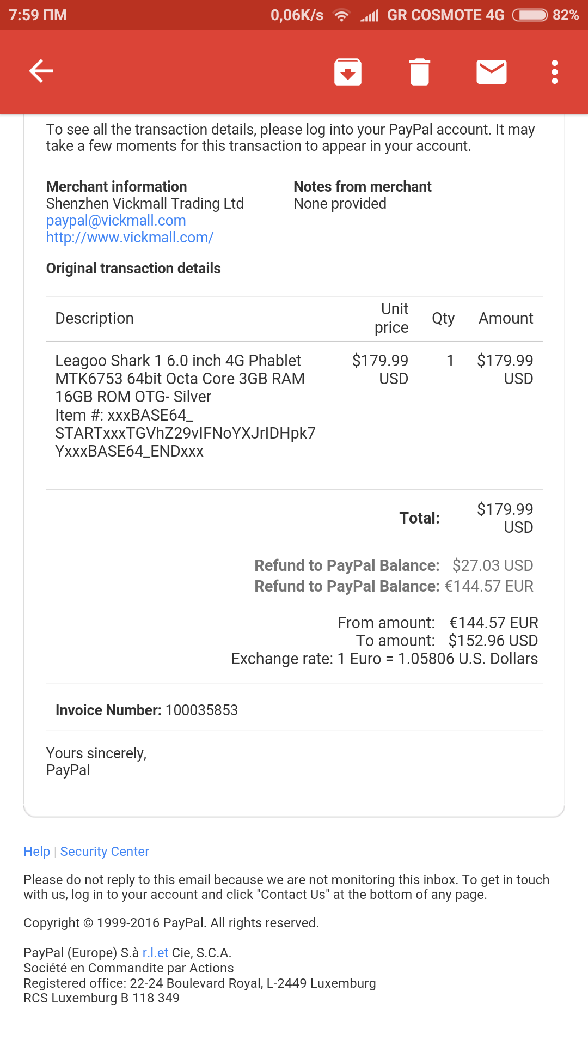Image resolution: width=588 pixels, height=1046 pixels.
Task: Tap the Wi-Fi status icon
Action: pos(341,15)
